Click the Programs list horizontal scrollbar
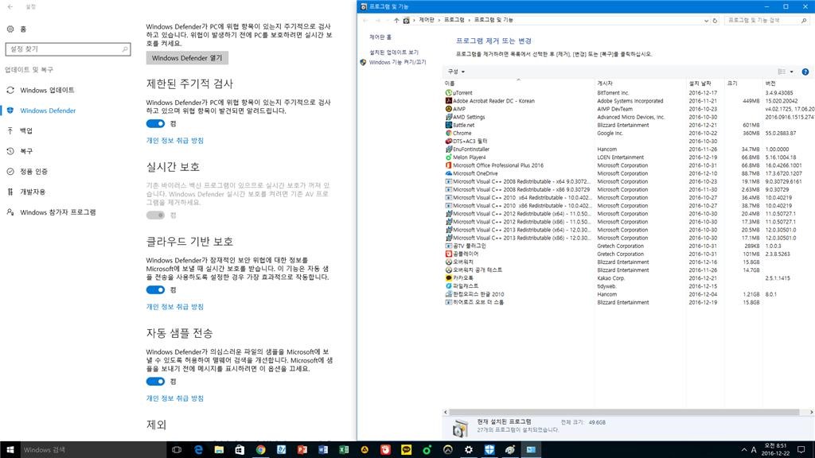This screenshot has width=815, height=458. point(624,413)
